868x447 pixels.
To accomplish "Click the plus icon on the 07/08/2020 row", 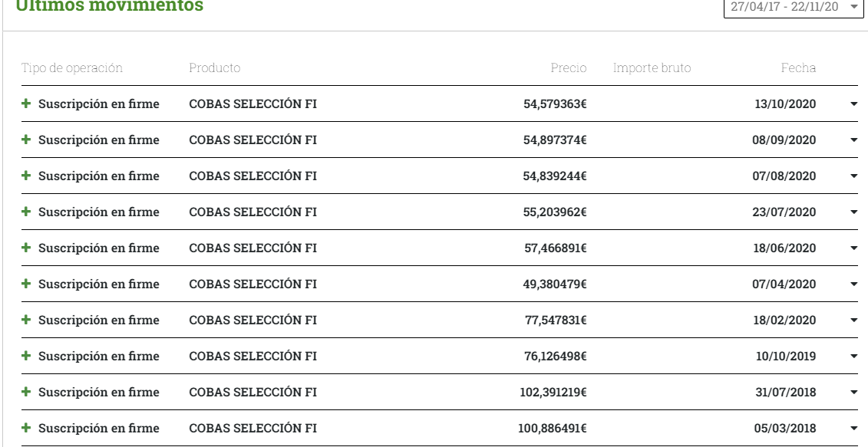I will point(26,176).
